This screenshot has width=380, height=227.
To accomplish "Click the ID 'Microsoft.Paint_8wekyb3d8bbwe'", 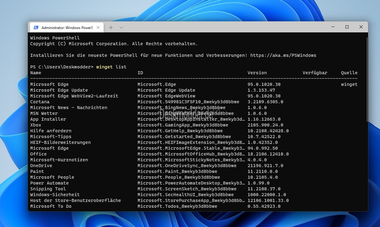I will pyautogui.click(x=177, y=171).
